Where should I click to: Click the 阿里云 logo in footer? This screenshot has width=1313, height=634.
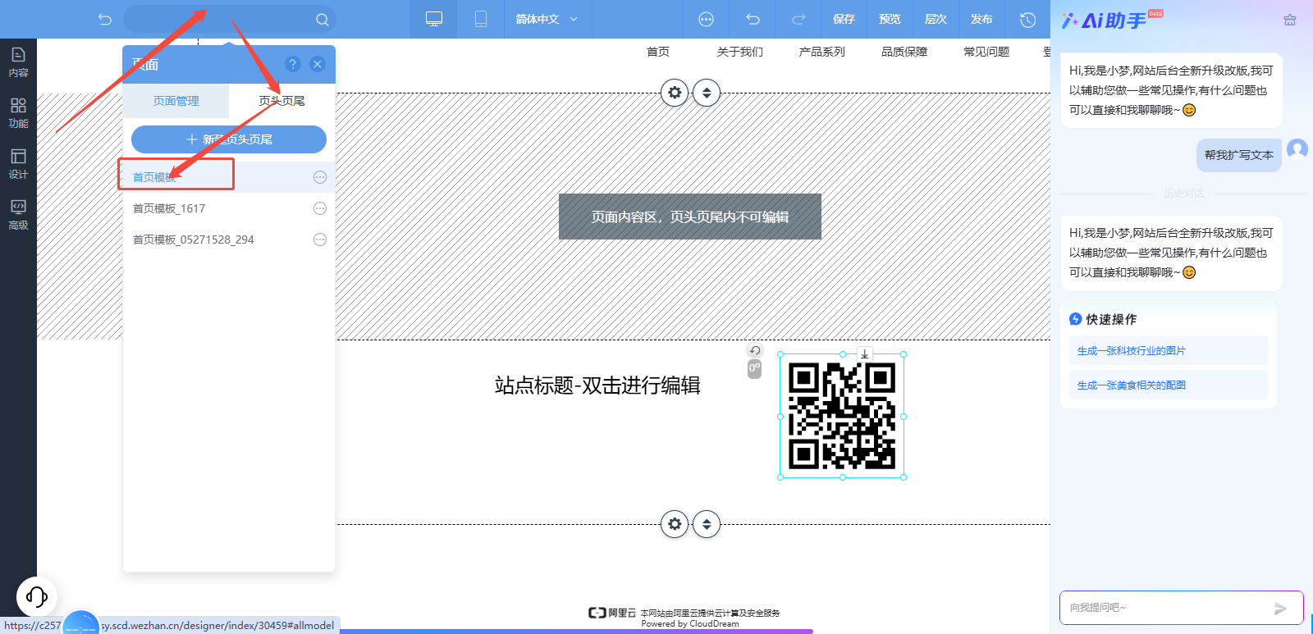click(612, 613)
